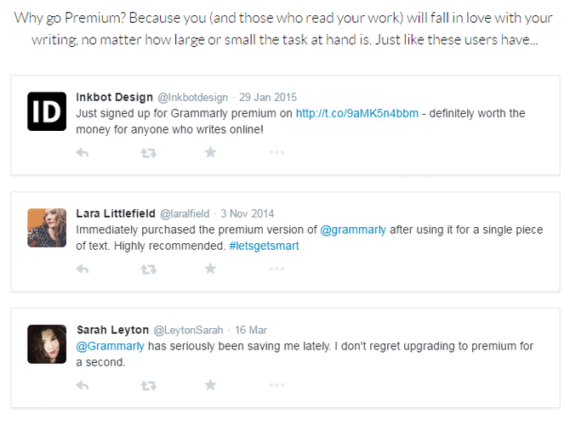The width and height of the screenshot is (587, 425).
Task: Star Lara Littlefield's tweet as favorite
Action: 211,269
